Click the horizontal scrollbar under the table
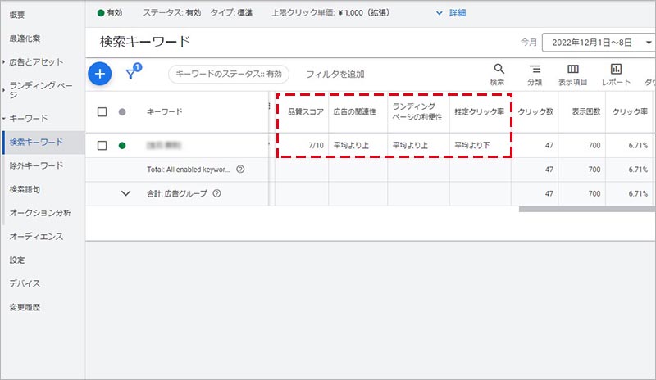This screenshot has width=656, height=380. pyautogui.click(x=586, y=208)
